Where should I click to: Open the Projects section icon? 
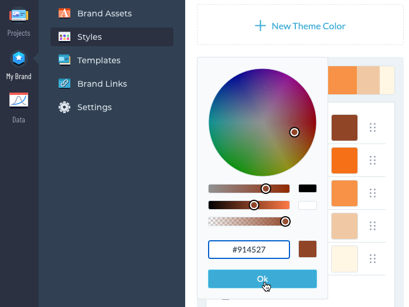pos(19,15)
